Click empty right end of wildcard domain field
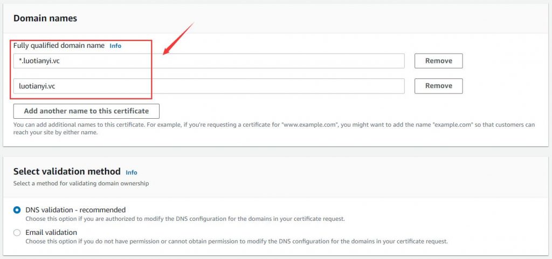 point(352,61)
